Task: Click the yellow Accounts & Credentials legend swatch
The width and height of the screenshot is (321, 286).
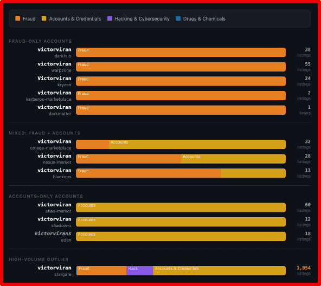Action: pos(44,18)
